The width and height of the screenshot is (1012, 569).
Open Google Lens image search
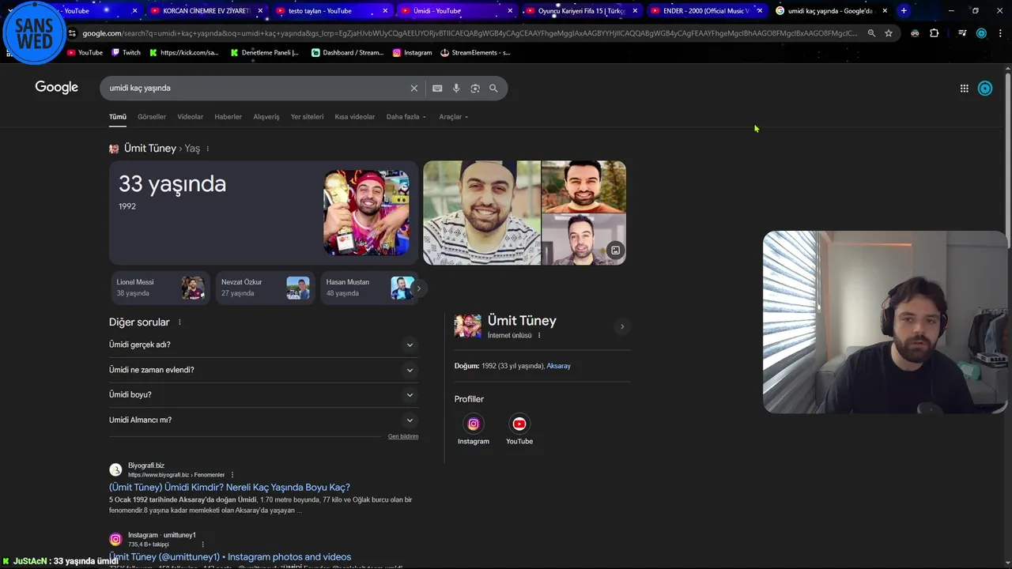[x=475, y=89]
